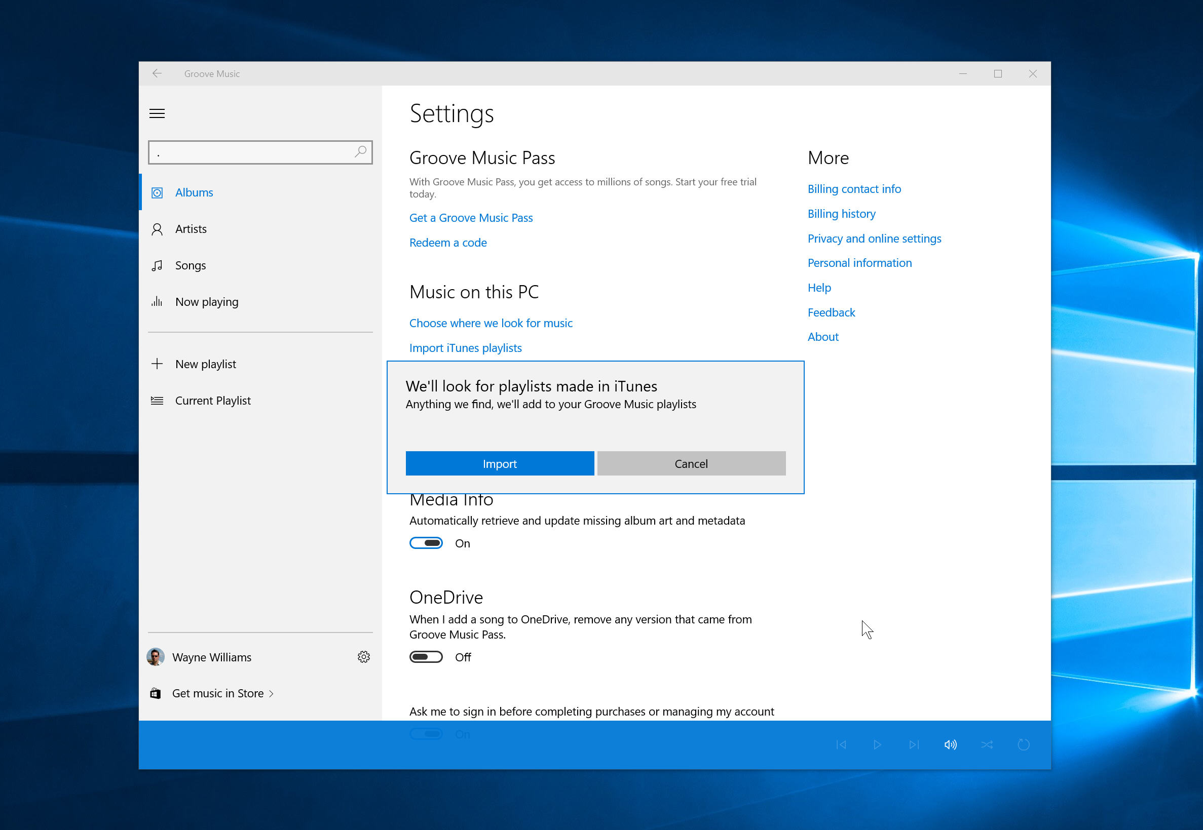Minimize the Groove Music window
Image resolution: width=1203 pixels, height=830 pixels.
(x=963, y=73)
